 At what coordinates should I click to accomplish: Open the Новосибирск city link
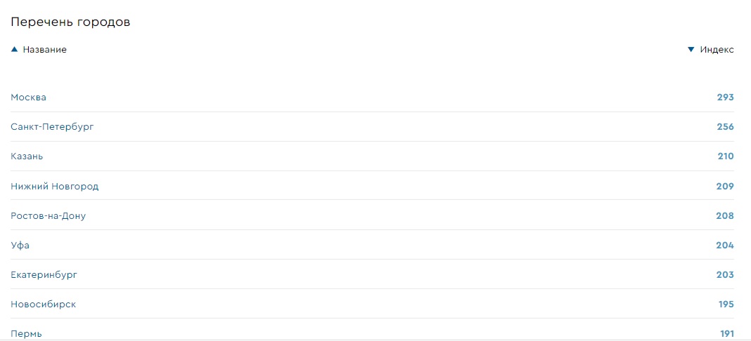tap(43, 305)
